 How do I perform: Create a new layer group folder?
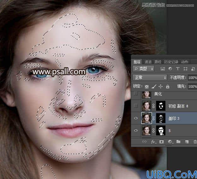pos(178,142)
